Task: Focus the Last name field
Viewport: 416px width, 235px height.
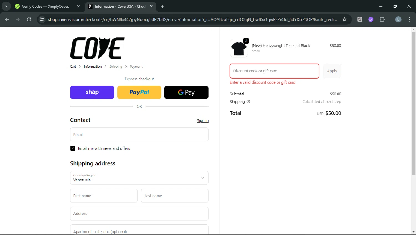Action: tap(175, 196)
